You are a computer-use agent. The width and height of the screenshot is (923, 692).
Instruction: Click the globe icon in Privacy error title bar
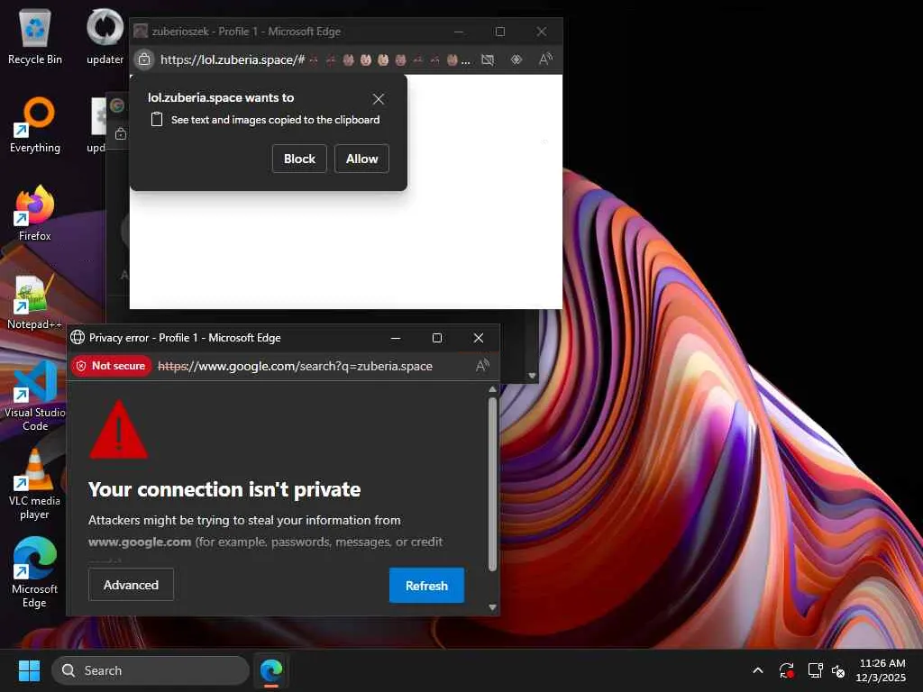[x=78, y=337]
